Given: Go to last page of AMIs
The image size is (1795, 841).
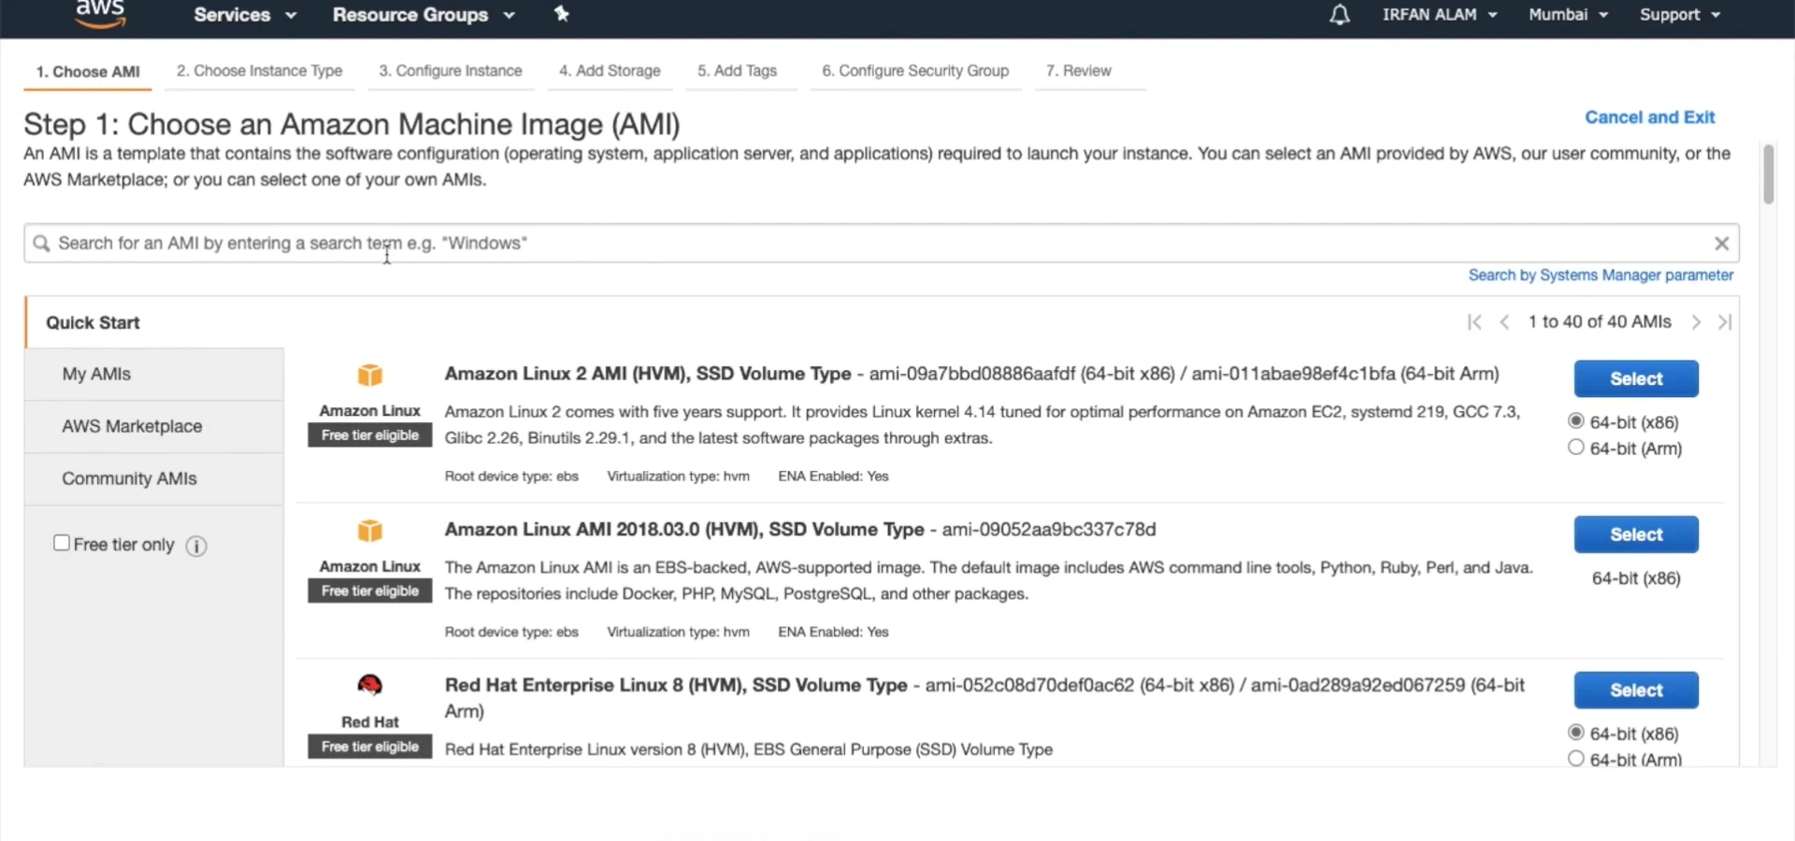Looking at the screenshot, I should click(1725, 322).
